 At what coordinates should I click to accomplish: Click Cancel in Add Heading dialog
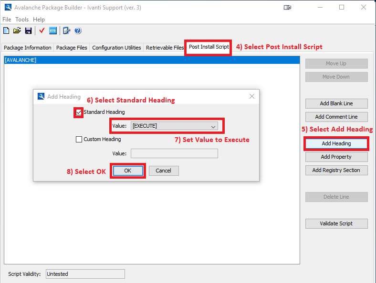click(x=164, y=171)
